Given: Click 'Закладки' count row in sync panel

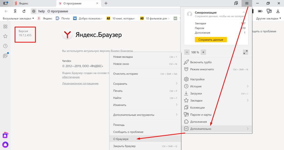Looking at the screenshot, I should click(x=220, y=23).
